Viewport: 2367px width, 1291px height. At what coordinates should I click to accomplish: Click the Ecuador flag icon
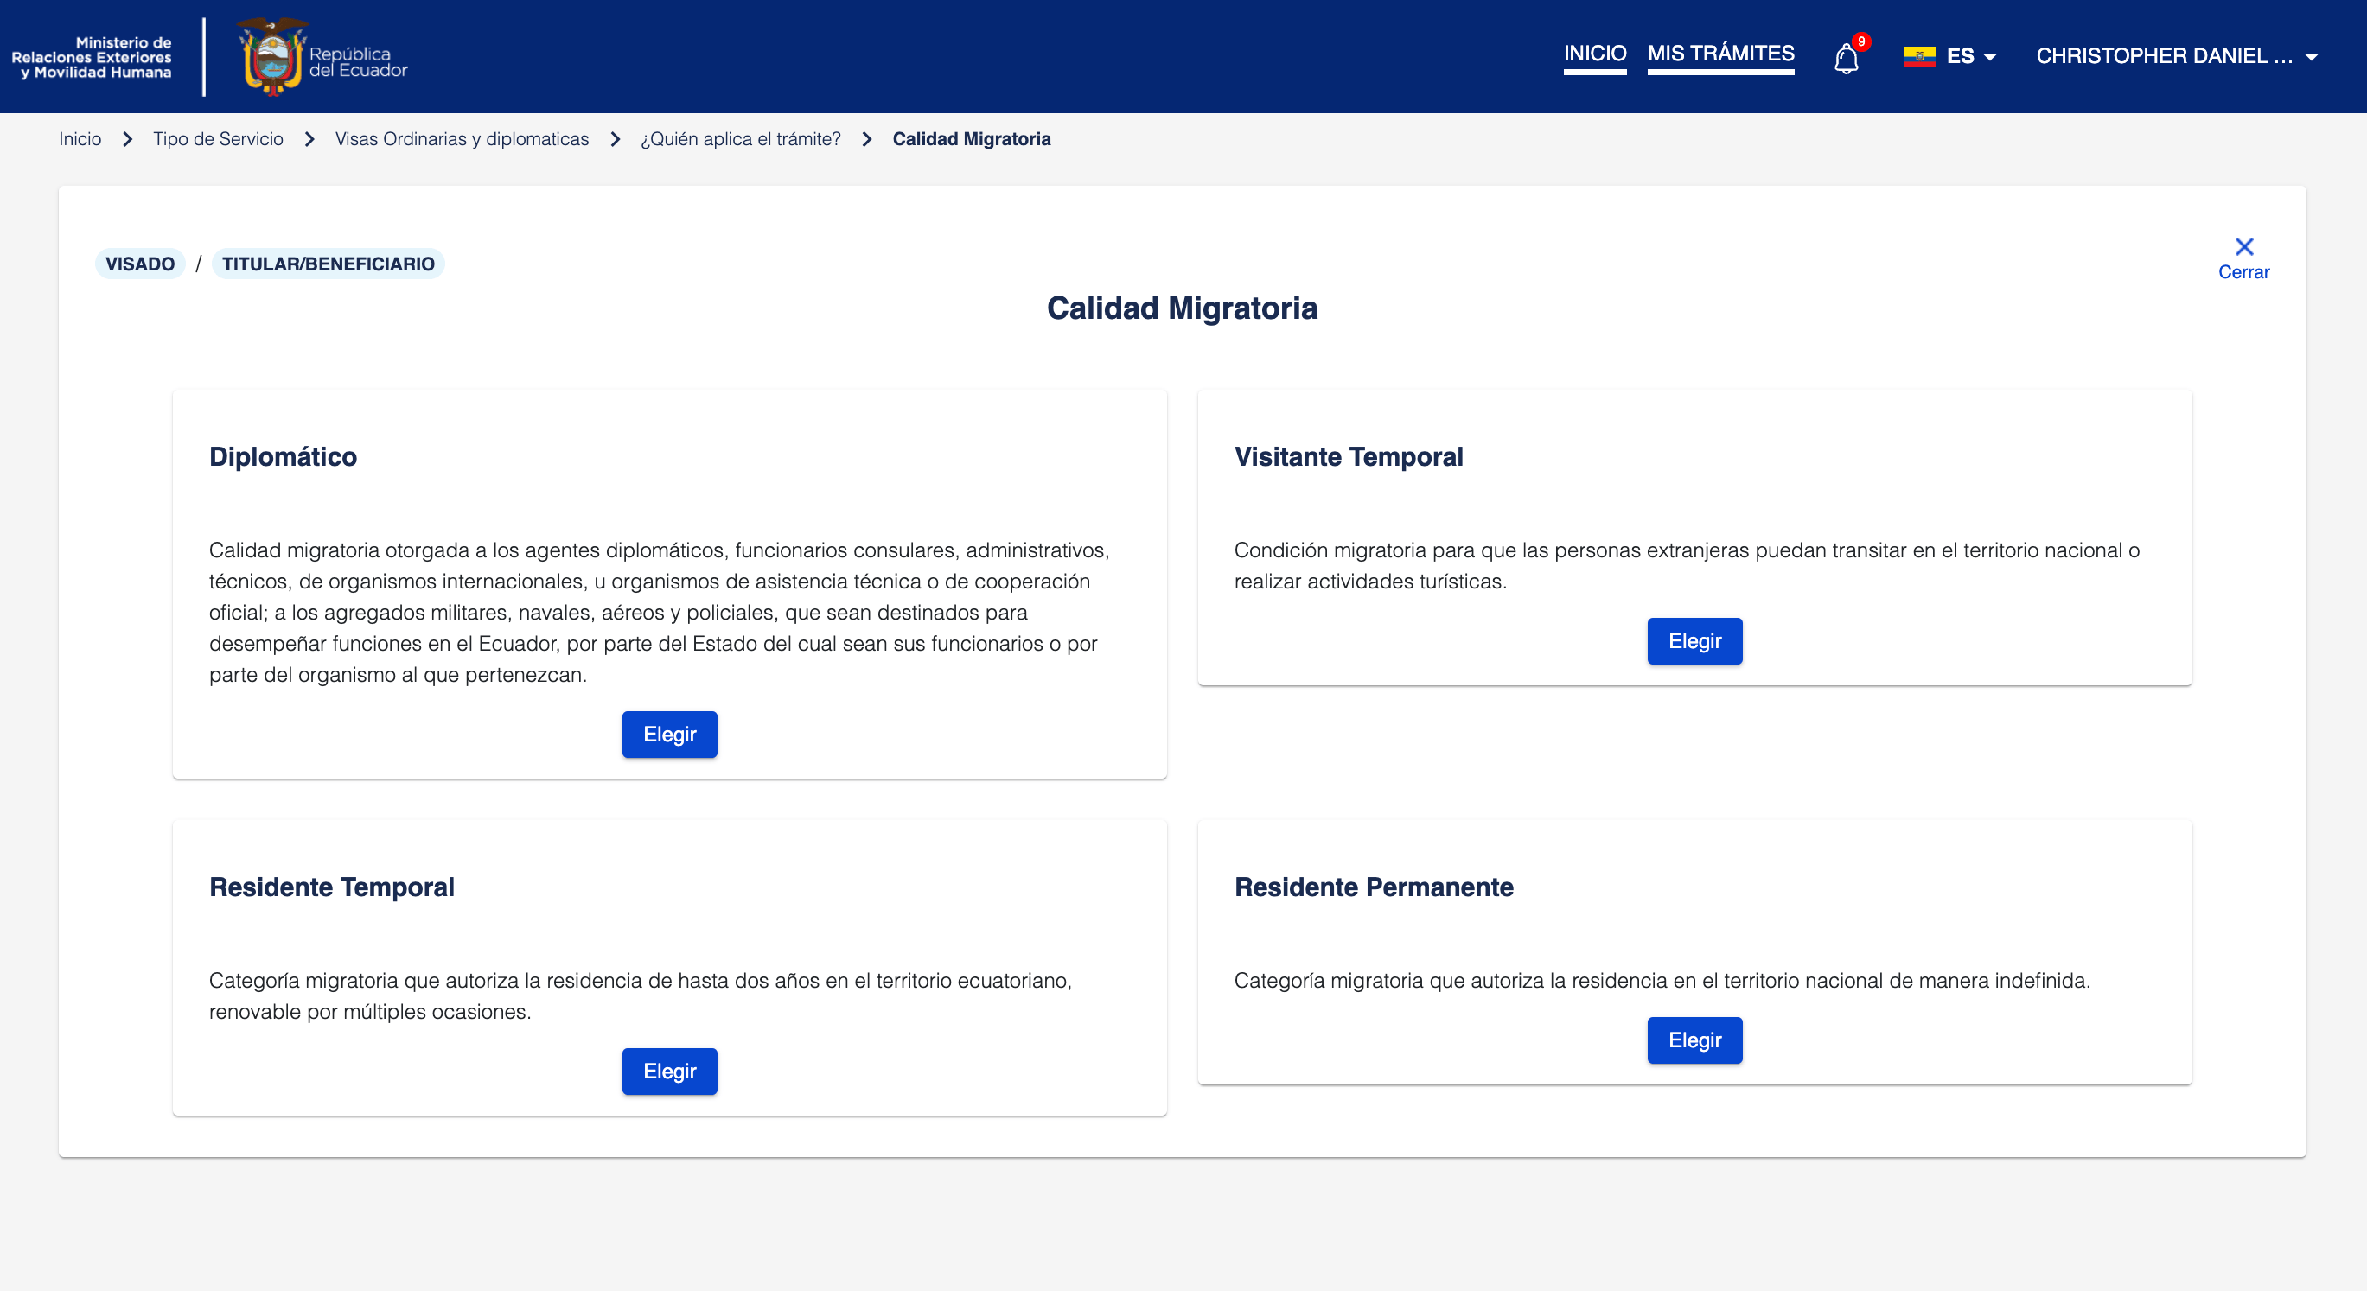pos(1918,56)
